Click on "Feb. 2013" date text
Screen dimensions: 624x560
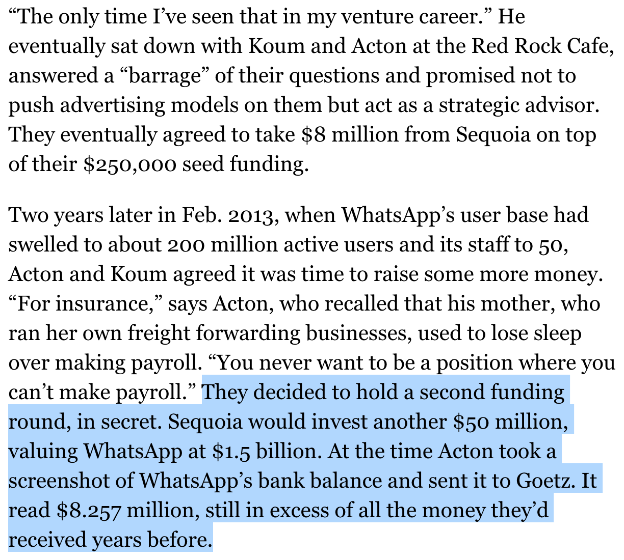click(229, 215)
